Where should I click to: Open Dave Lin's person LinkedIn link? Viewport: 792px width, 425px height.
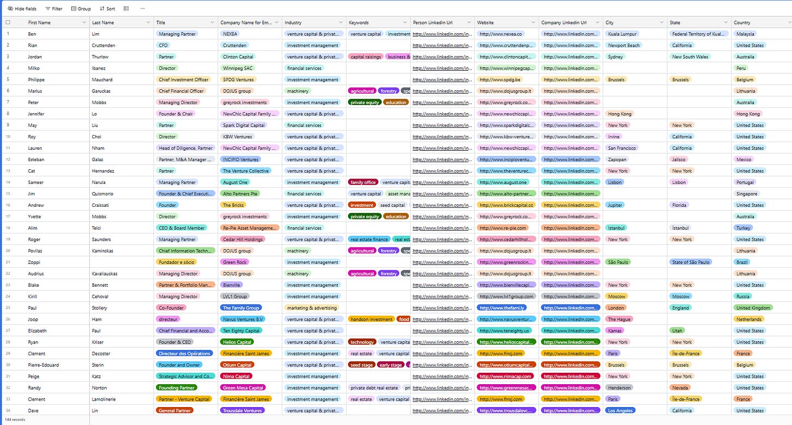[x=443, y=411]
